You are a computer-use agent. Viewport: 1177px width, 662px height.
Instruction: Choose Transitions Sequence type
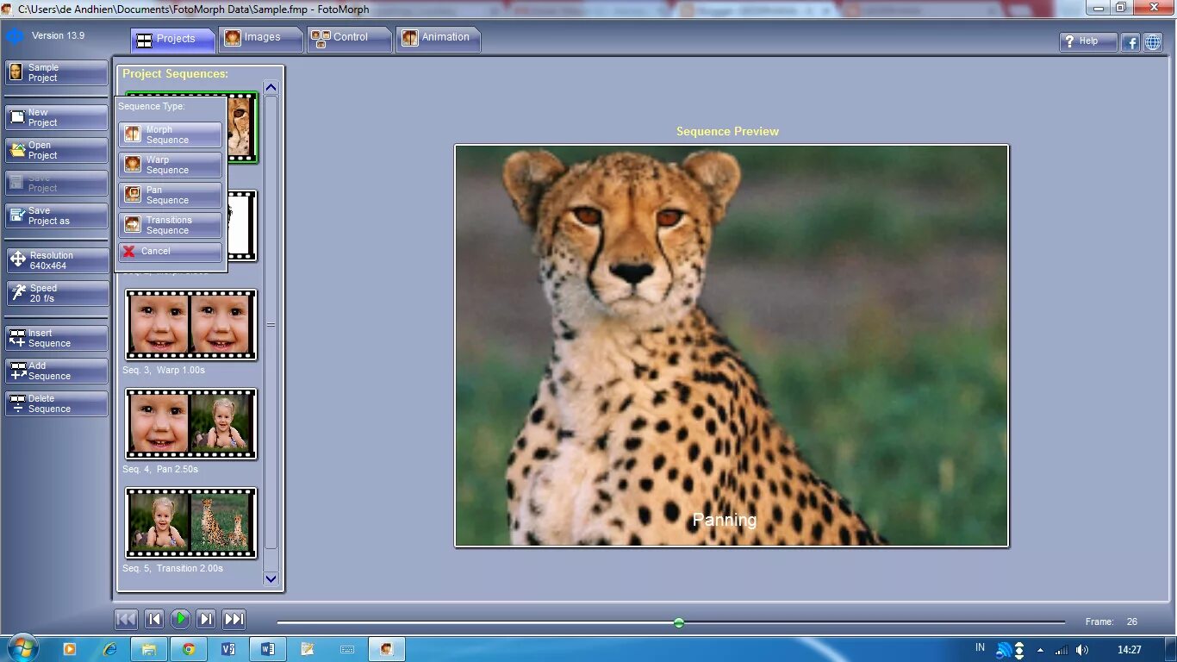pos(171,225)
